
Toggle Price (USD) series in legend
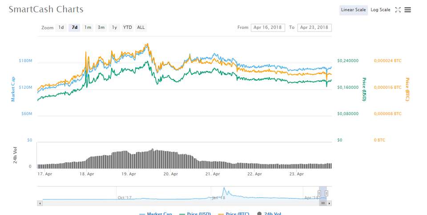195,214
